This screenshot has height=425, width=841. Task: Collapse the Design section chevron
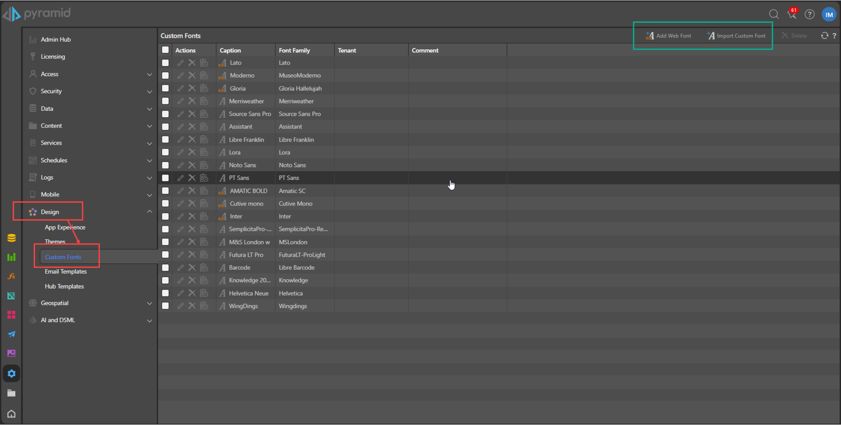point(150,212)
